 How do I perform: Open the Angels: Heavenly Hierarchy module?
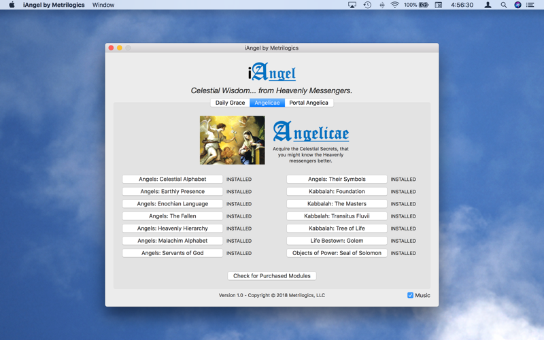(x=173, y=228)
